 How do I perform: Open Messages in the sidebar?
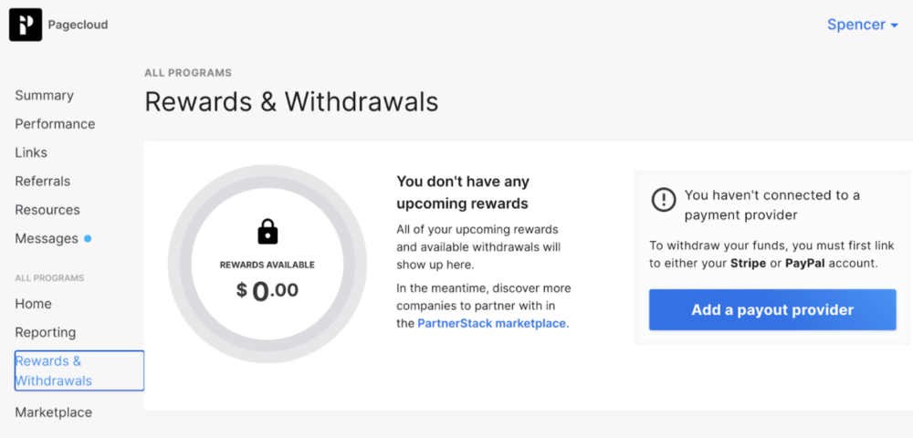47,238
